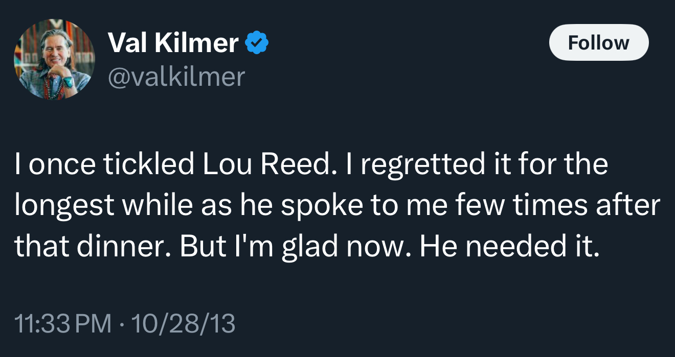Image resolution: width=675 pixels, height=357 pixels.
Task: Open the Val Kilmer display name link
Action: pyautogui.click(x=173, y=43)
